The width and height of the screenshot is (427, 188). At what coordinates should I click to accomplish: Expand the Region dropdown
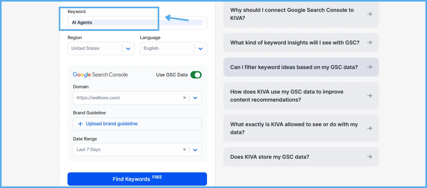(x=128, y=49)
